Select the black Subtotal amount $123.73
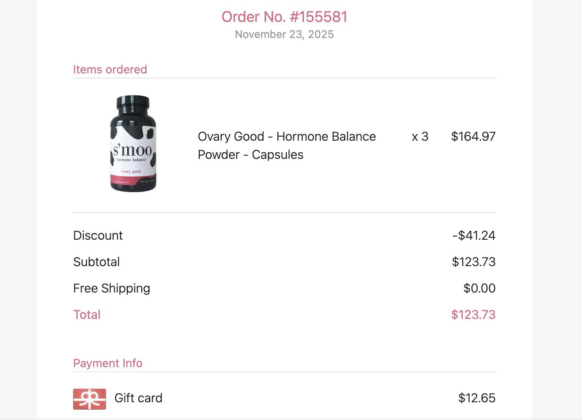The width and height of the screenshot is (582, 420). point(473,262)
